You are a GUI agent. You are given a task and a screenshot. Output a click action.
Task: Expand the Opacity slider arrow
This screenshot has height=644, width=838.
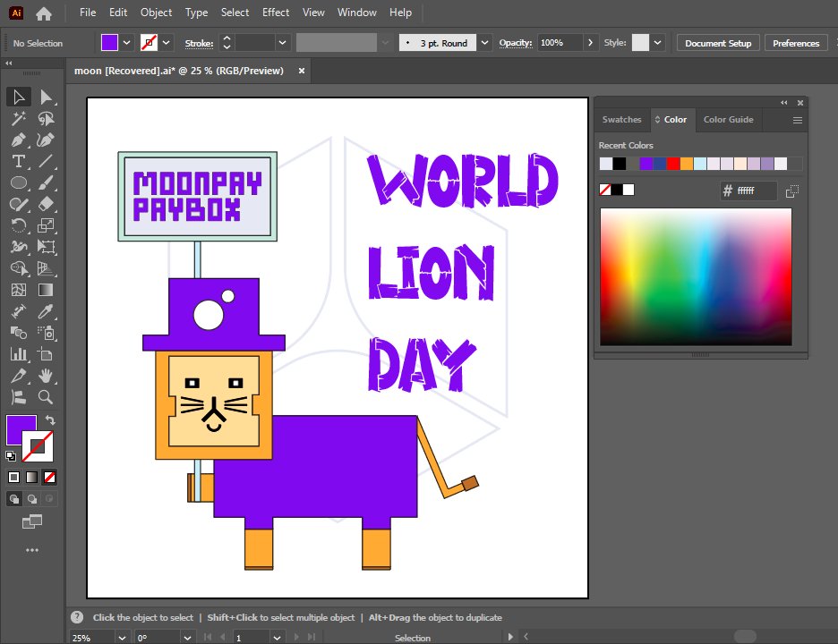(x=590, y=43)
